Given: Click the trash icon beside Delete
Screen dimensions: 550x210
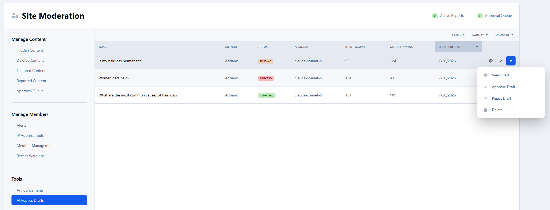Looking at the screenshot, I should (x=485, y=110).
